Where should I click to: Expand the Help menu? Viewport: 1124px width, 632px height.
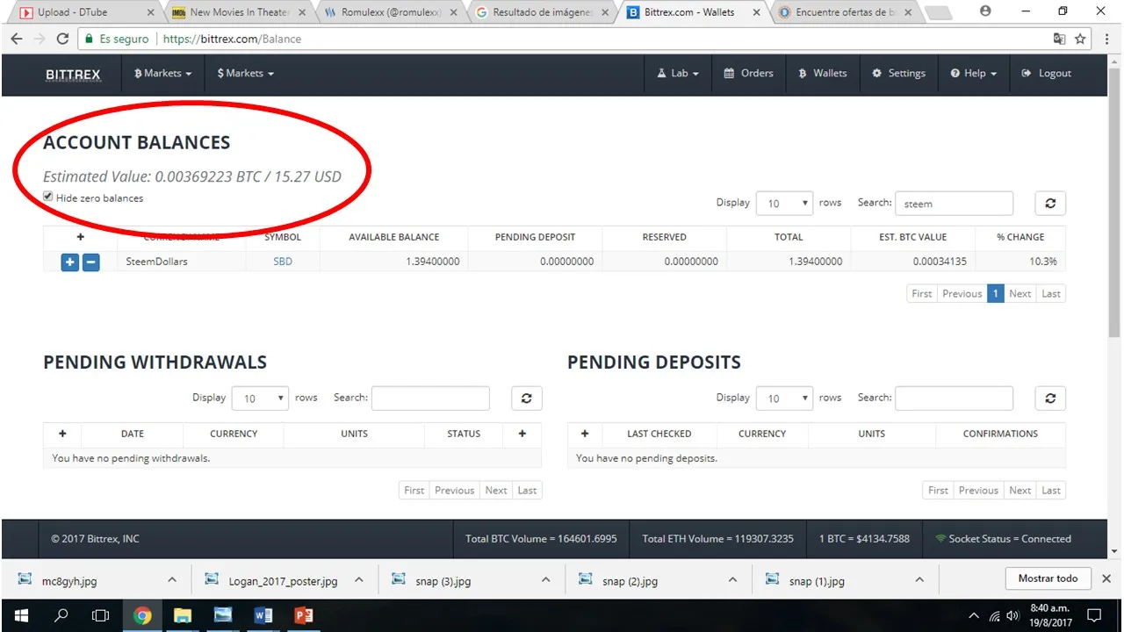coord(974,74)
